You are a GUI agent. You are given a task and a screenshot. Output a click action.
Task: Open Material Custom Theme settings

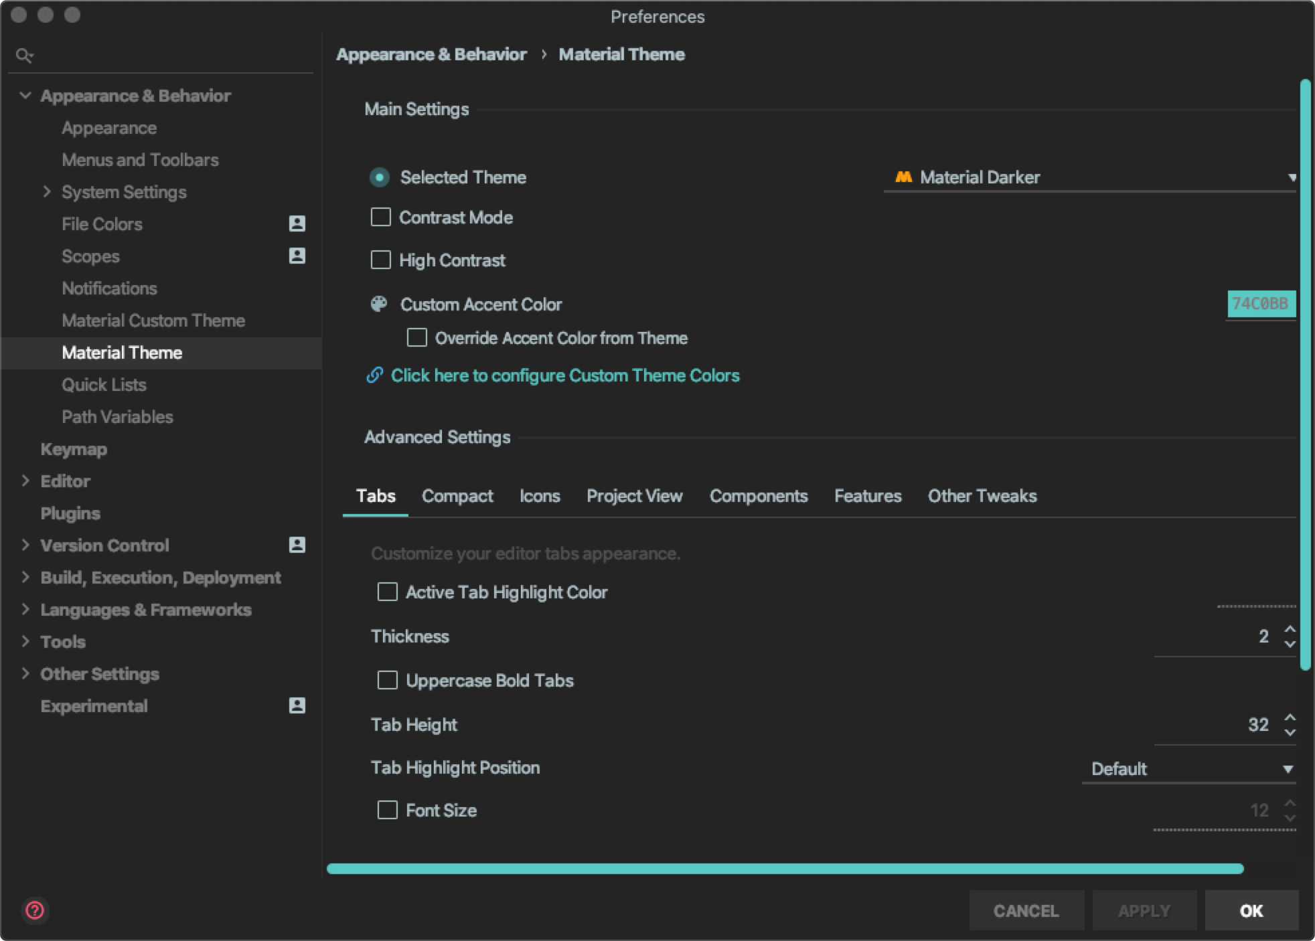click(153, 321)
